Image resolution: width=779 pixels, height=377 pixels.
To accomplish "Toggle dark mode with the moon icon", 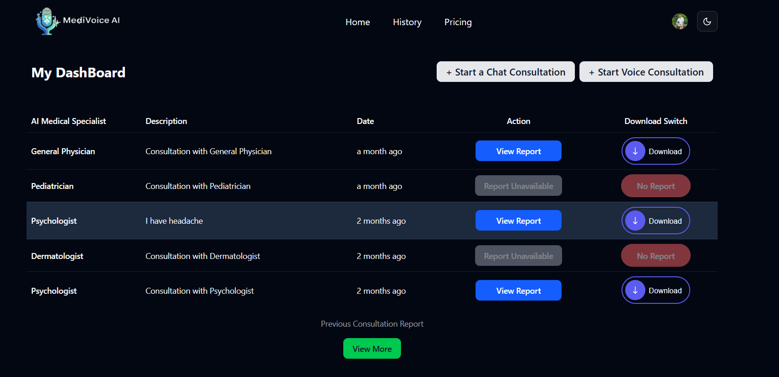I will pyautogui.click(x=707, y=22).
